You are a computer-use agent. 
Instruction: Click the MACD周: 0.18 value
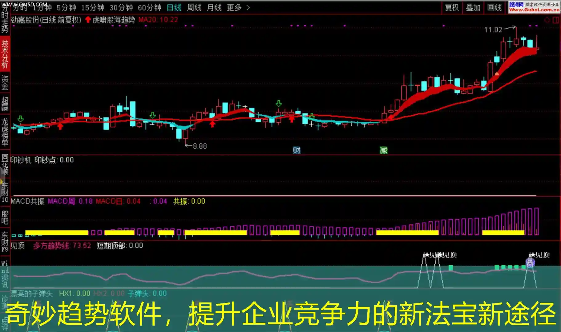click(70, 201)
